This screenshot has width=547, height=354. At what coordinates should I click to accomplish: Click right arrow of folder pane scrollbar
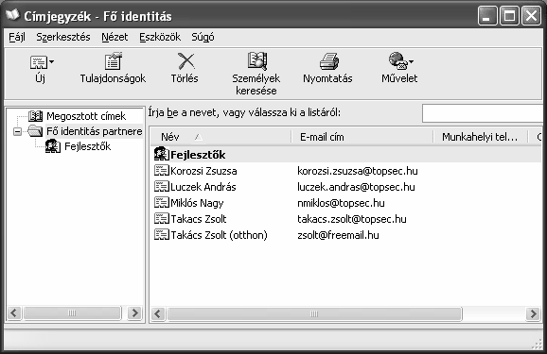coord(134,312)
